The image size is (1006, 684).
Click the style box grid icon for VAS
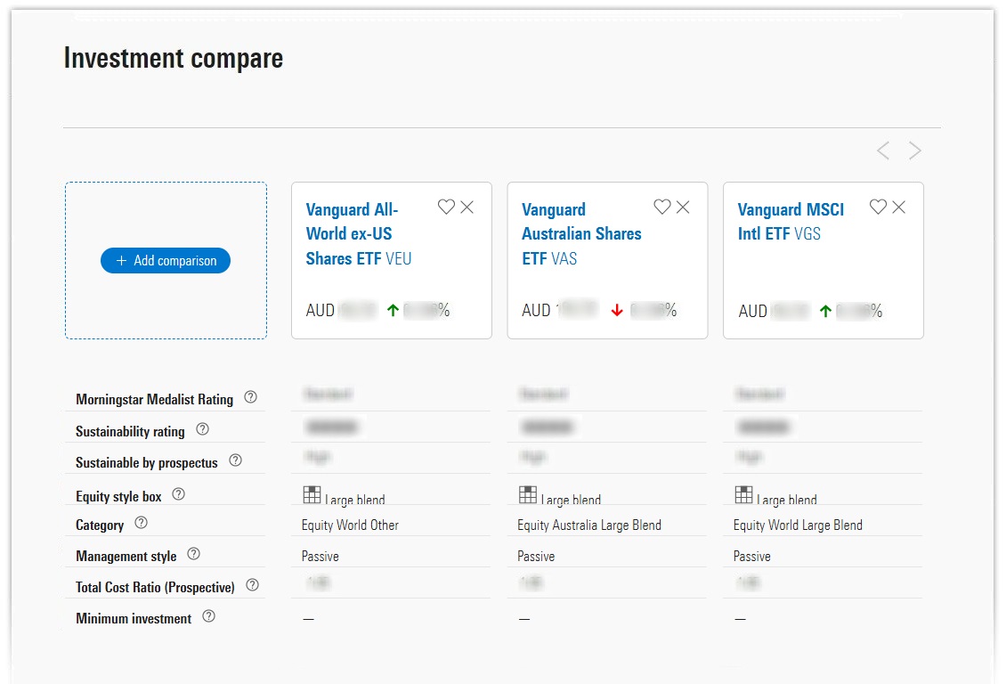[x=528, y=494]
